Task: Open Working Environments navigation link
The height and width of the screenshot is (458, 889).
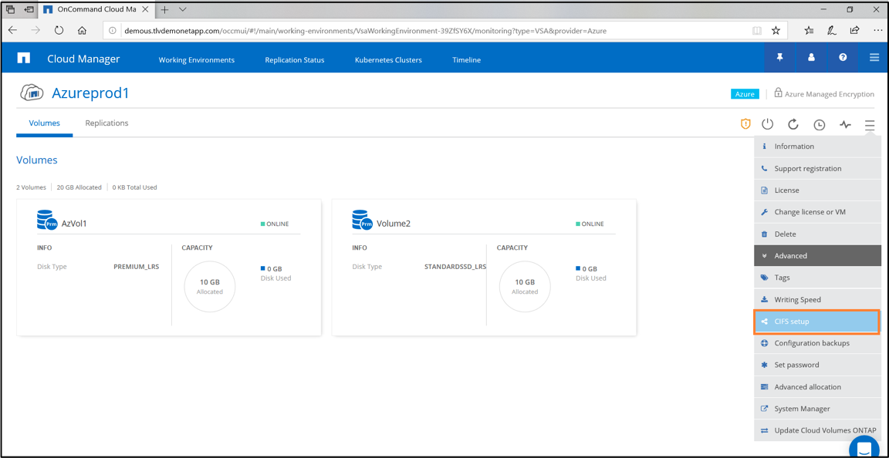Action: tap(196, 60)
